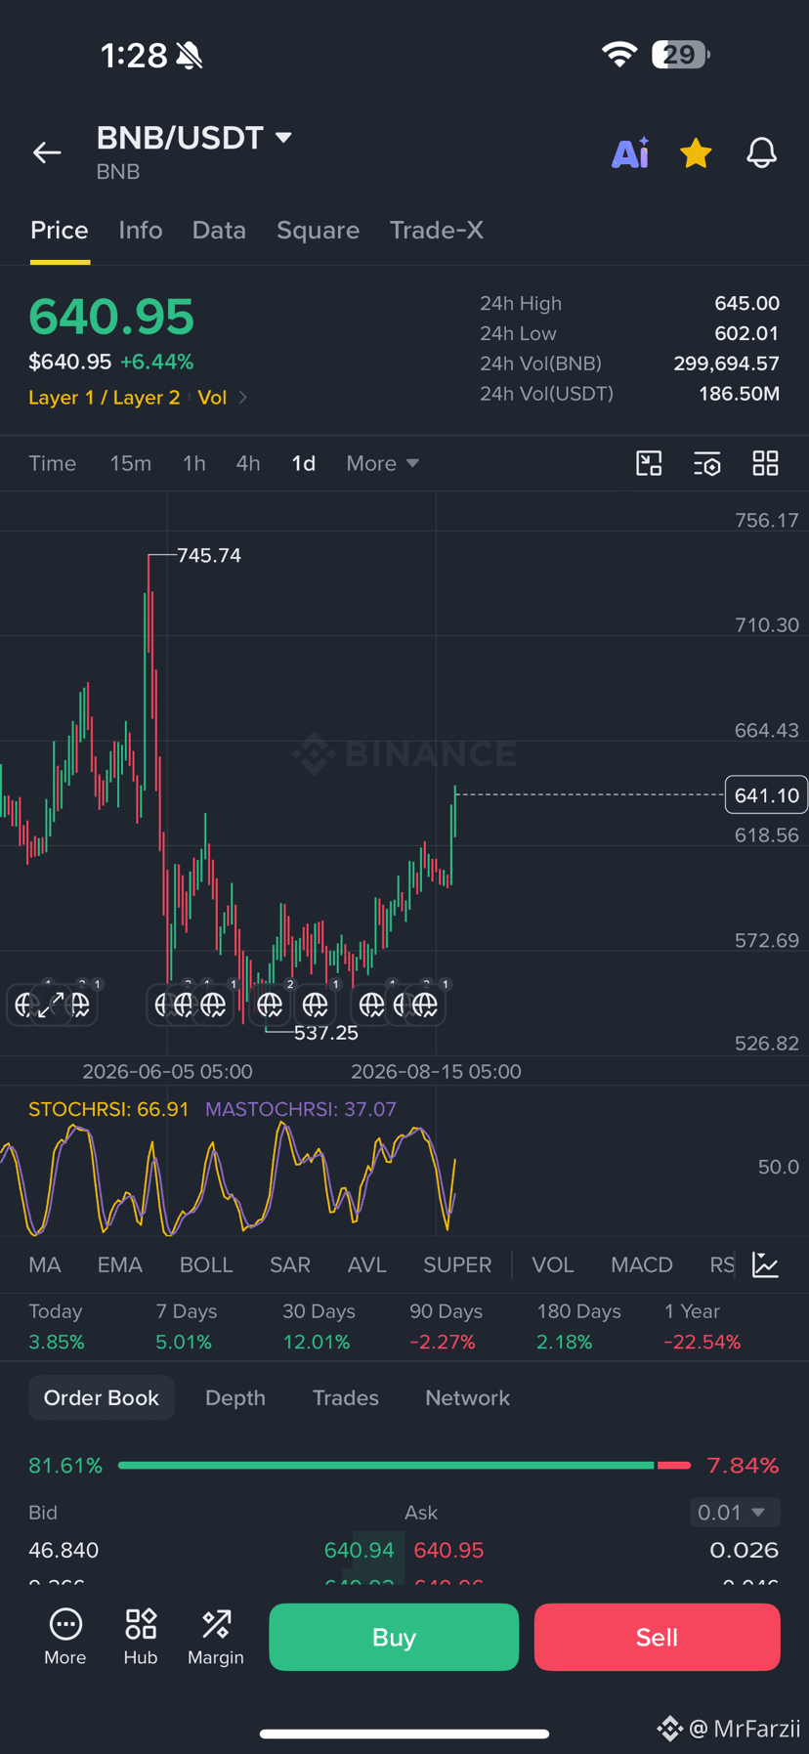
Task: Tap the bid/ask ratio bar
Action: [404, 1466]
